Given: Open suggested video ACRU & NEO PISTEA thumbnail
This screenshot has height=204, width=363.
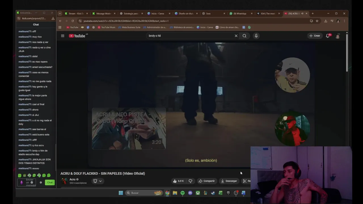Looking at the screenshot, I should click(x=129, y=129).
